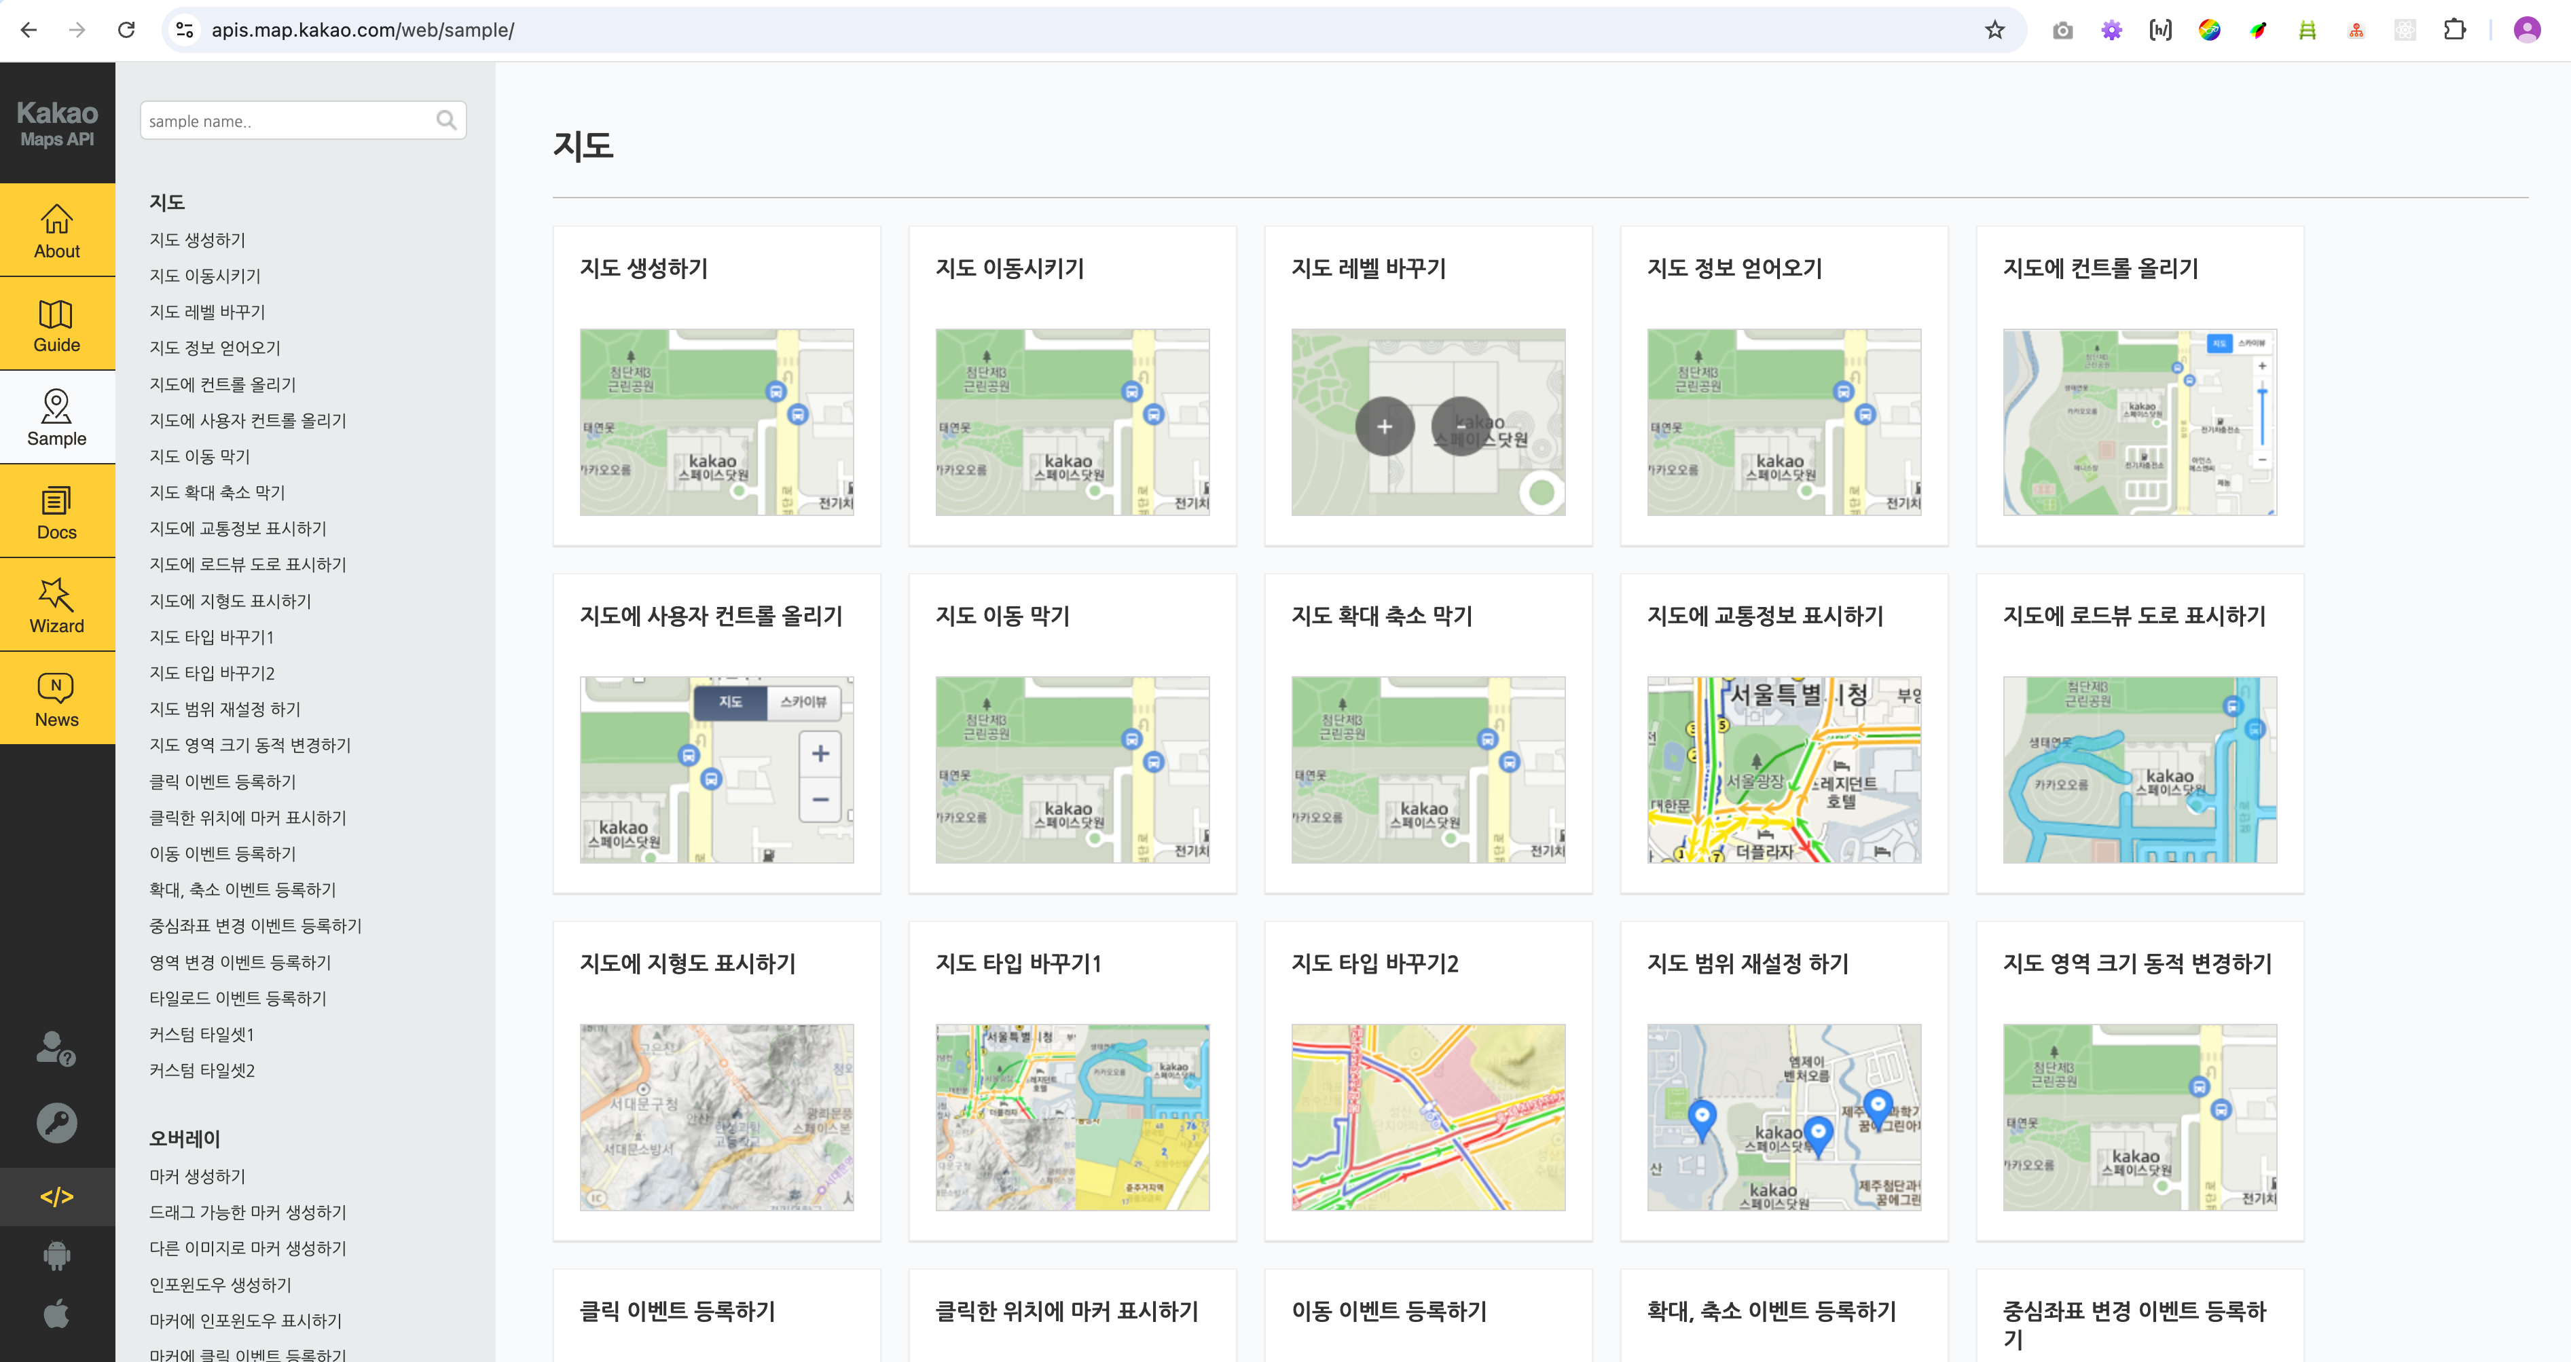Open the 지도 이동 막기 sidebar link
This screenshot has width=2571, height=1362.
pyautogui.click(x=200, y=456)
